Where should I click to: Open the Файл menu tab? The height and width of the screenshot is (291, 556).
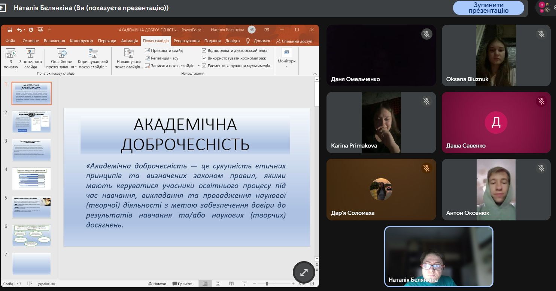pyautogui.click(x=10, y=41)
